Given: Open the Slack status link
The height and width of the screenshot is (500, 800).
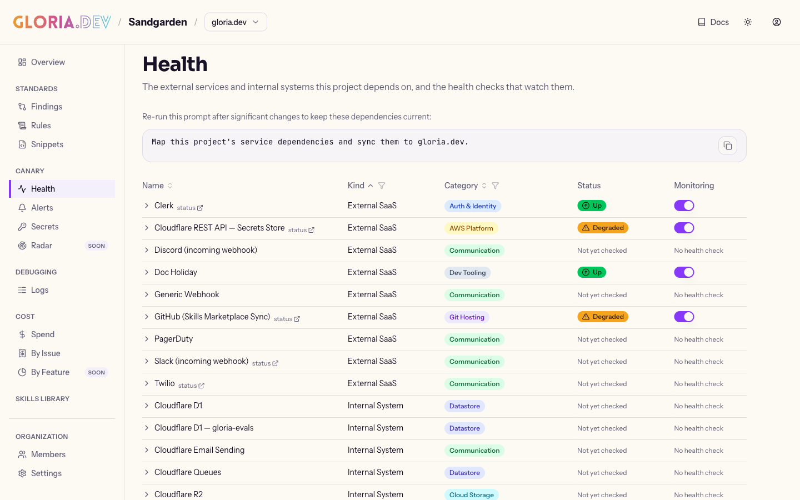Looking at the screenshot, I should [265, 363].
